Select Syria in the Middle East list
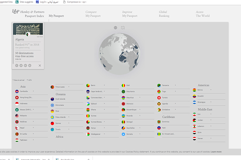Screen dimensions: 241x160 pos(199,132)
